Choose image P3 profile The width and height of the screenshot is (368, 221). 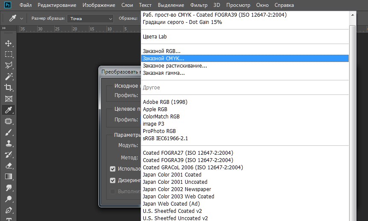pos(245,124)
